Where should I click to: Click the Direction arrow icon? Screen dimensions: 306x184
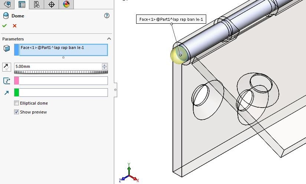click(x=6, y=93)
